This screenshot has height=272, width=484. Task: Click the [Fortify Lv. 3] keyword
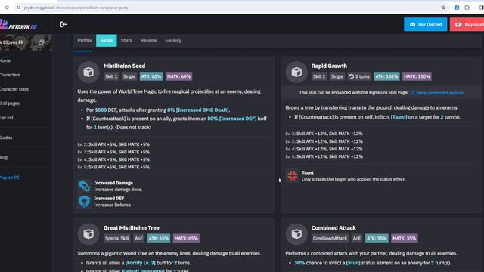tap(141, 263)
